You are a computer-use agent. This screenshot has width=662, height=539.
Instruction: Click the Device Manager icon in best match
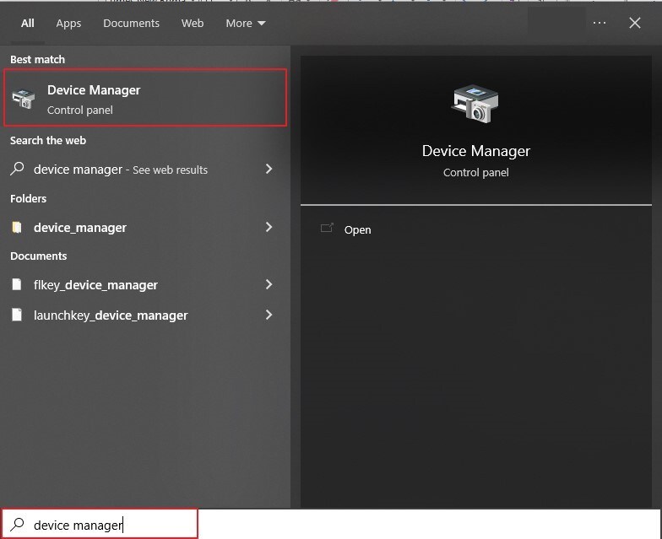coord(24,99)
